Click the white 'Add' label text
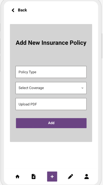Viewport: 103px width, 185px height. [51, 123]
